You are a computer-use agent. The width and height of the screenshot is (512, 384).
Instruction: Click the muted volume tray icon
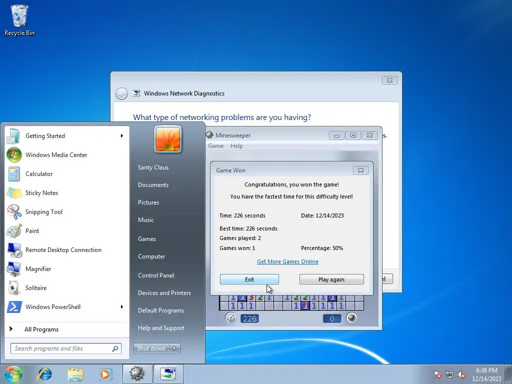(461, 374)
